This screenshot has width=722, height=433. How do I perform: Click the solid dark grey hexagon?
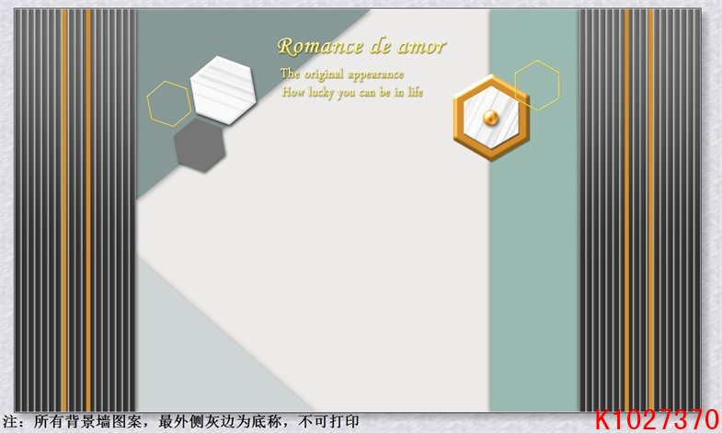click(200, 145)
